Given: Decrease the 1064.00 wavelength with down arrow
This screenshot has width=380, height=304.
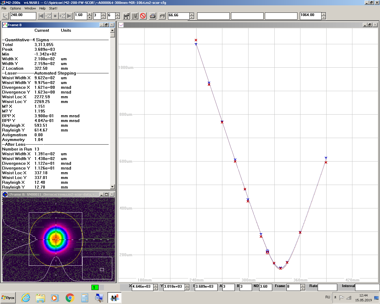Looking at the screenshot, I should (324, 18).
